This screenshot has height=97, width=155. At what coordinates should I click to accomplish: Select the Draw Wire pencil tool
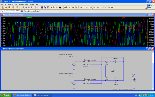coord(70,8)
